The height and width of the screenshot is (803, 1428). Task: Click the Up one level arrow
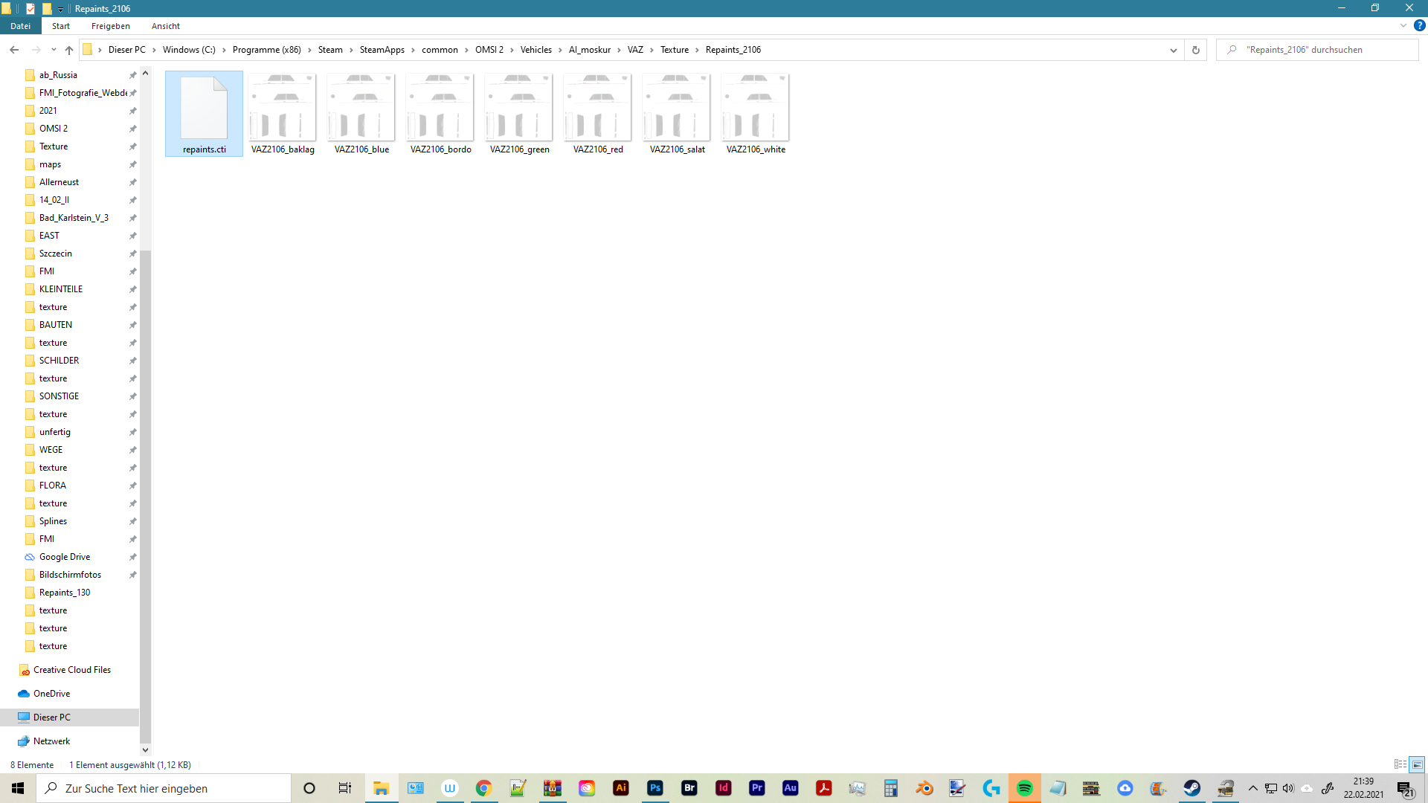click(x=69, y=50)
